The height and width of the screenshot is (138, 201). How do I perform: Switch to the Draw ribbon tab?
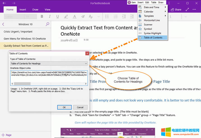point(35,10)
